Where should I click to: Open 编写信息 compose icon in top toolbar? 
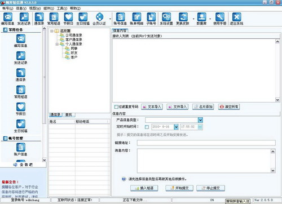click(8, 19)
